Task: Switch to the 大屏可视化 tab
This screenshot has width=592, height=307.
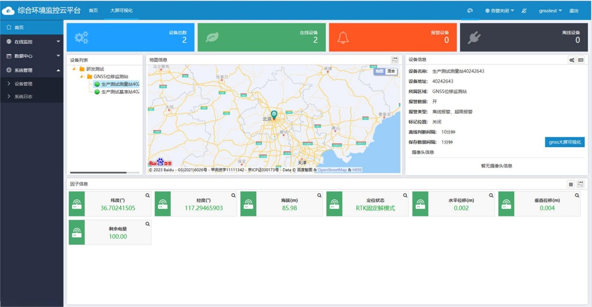Action: click(121, 11)
